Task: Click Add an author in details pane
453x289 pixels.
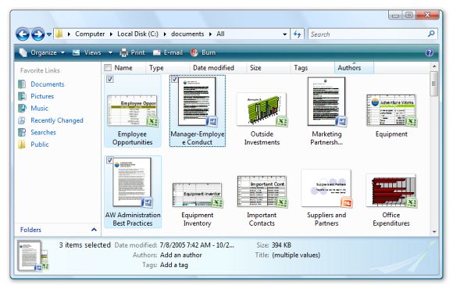Action: (x=181, y=255)
